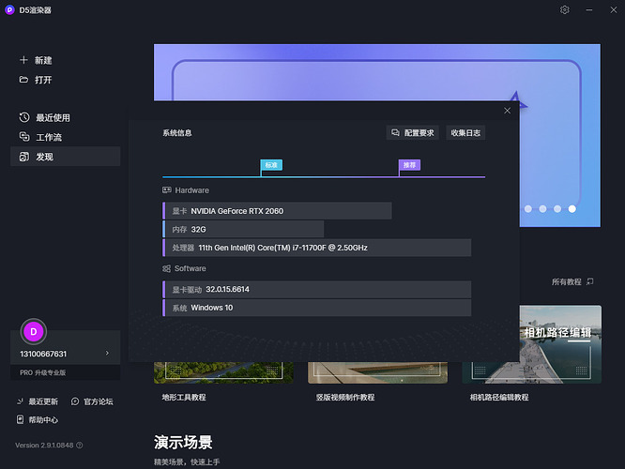Click the 标准 marker on the bar
The image size is (625, 469).
[271, 165]
